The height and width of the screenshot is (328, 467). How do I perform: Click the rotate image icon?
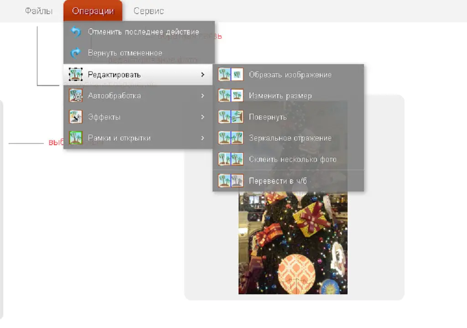pyautogui.click(x=231, y=117)
